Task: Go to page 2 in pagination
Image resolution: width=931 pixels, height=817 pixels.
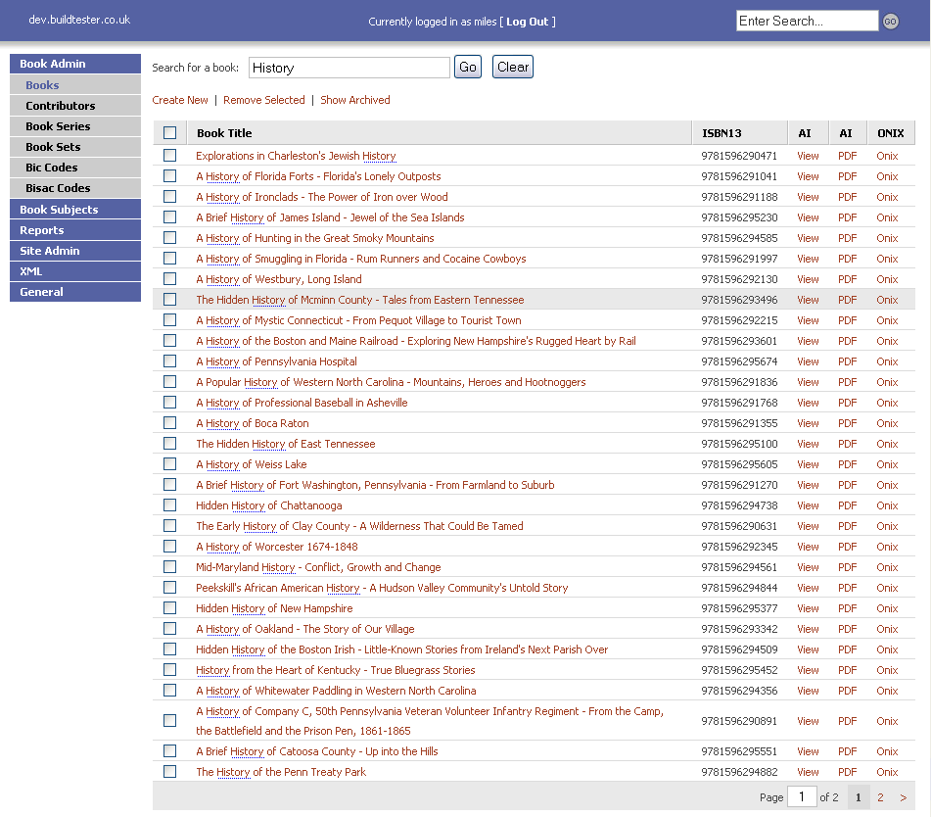Action: coord(880,797)
